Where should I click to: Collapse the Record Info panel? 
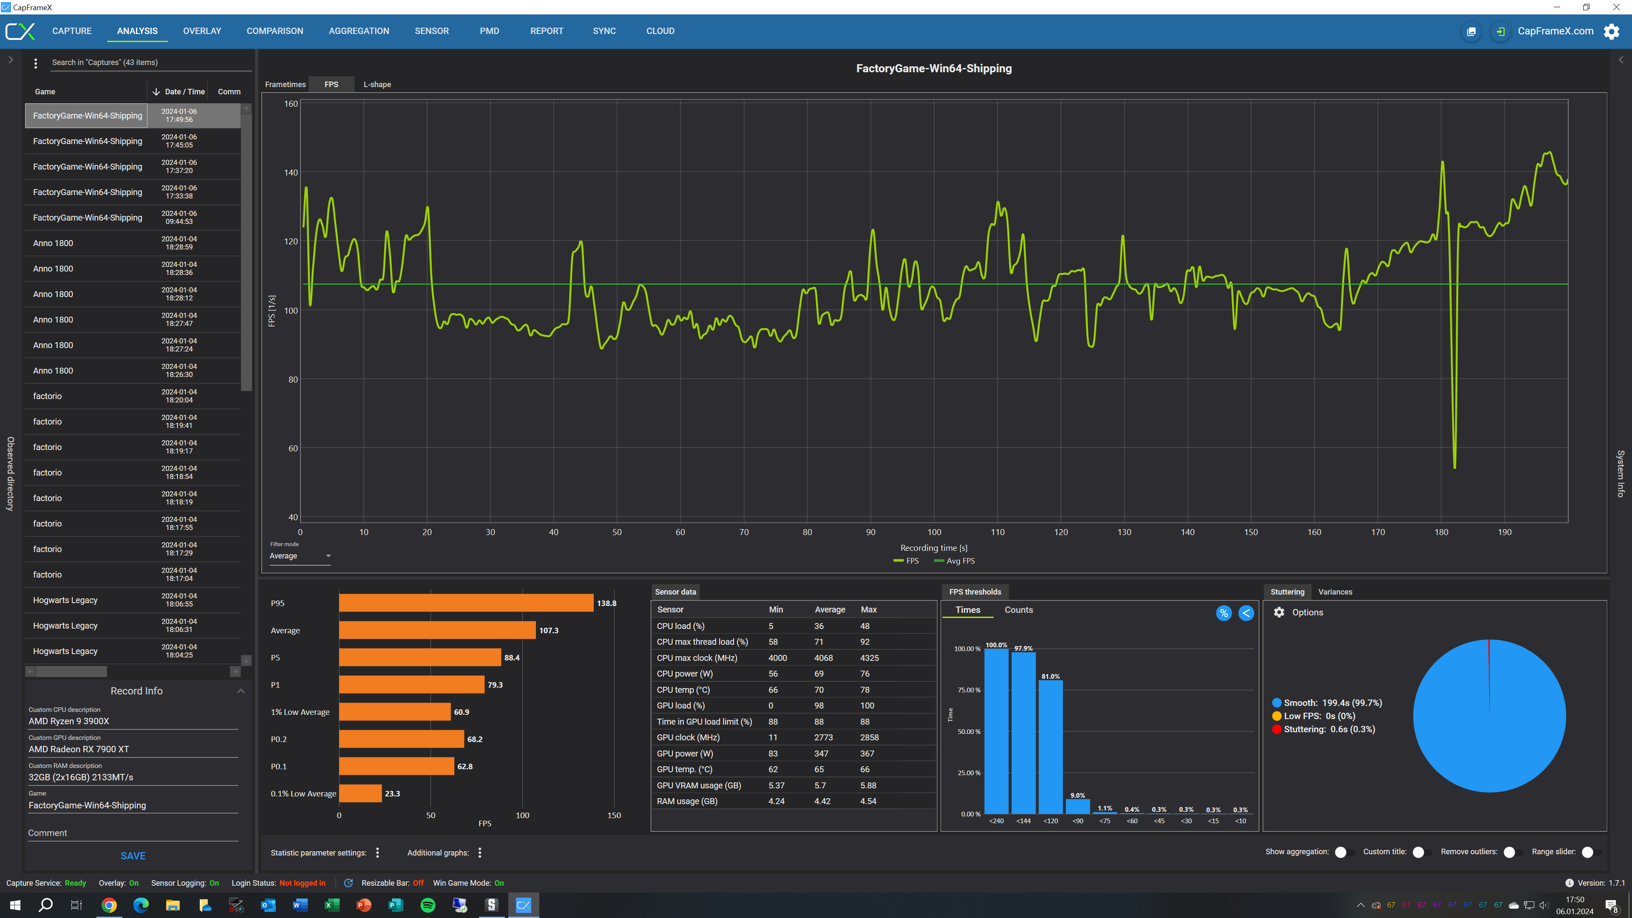point(241,691)
